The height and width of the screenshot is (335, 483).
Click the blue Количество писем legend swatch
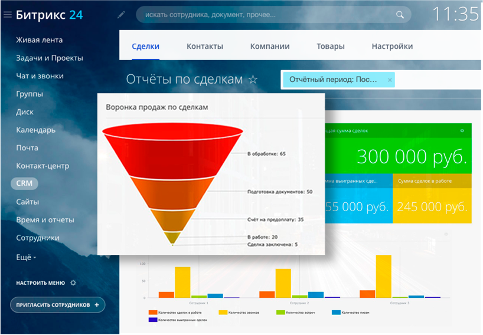[x=336, y=313]
